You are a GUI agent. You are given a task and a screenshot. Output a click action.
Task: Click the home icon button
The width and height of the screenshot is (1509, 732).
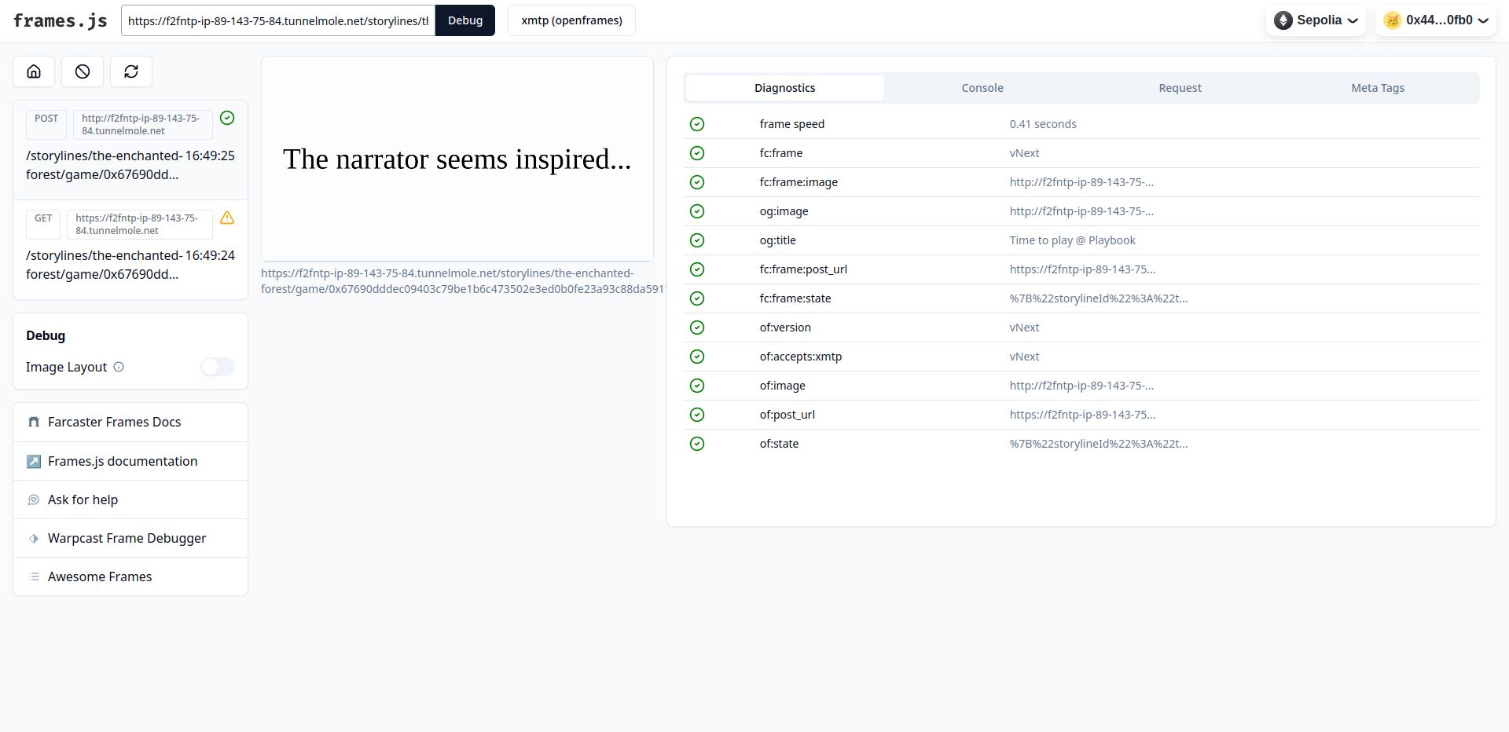(x=34, y=71)
